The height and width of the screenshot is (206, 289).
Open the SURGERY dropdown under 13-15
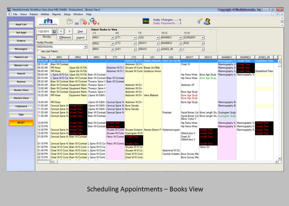(203, 38)
